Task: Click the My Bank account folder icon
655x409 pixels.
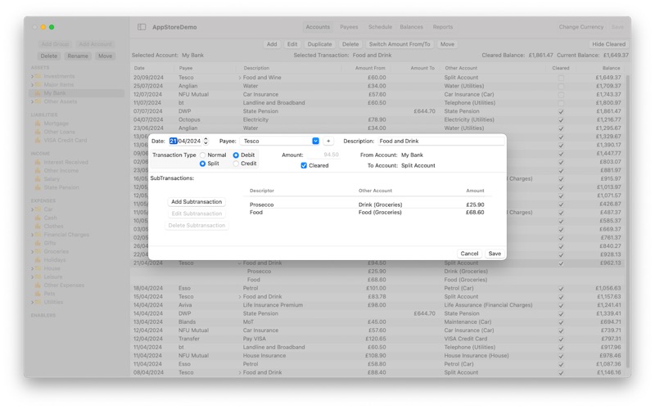Action: pyautogui.click(x=38, y=93)
